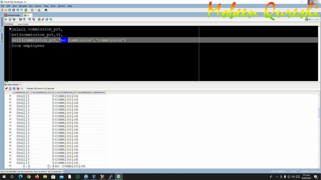The image size is (321, 180).
Task: Click the red delete icon in Query Result toolbar
Action: click(18, 88)
